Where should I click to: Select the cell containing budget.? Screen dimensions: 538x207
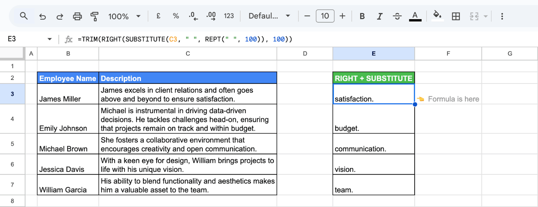click(374, 119)
